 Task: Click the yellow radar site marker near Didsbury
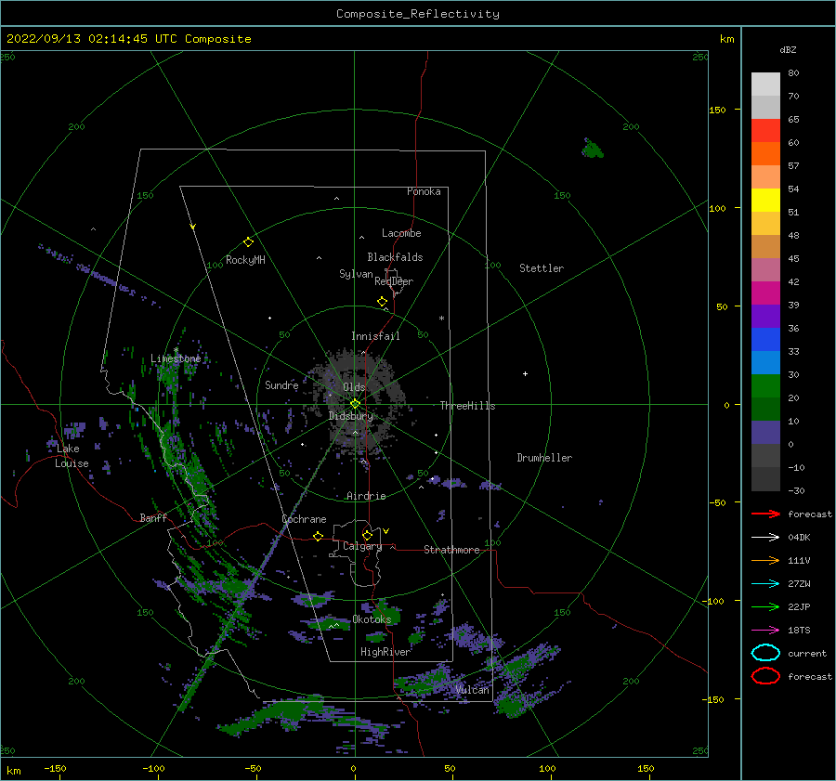[x=355, y=404]
